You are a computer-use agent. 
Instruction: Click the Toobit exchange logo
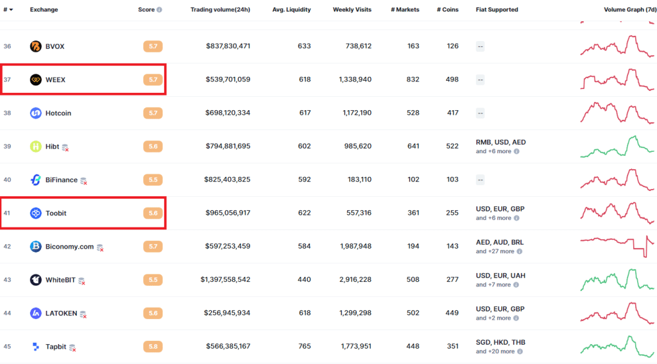pyautogui.click(x=36, y=213)
